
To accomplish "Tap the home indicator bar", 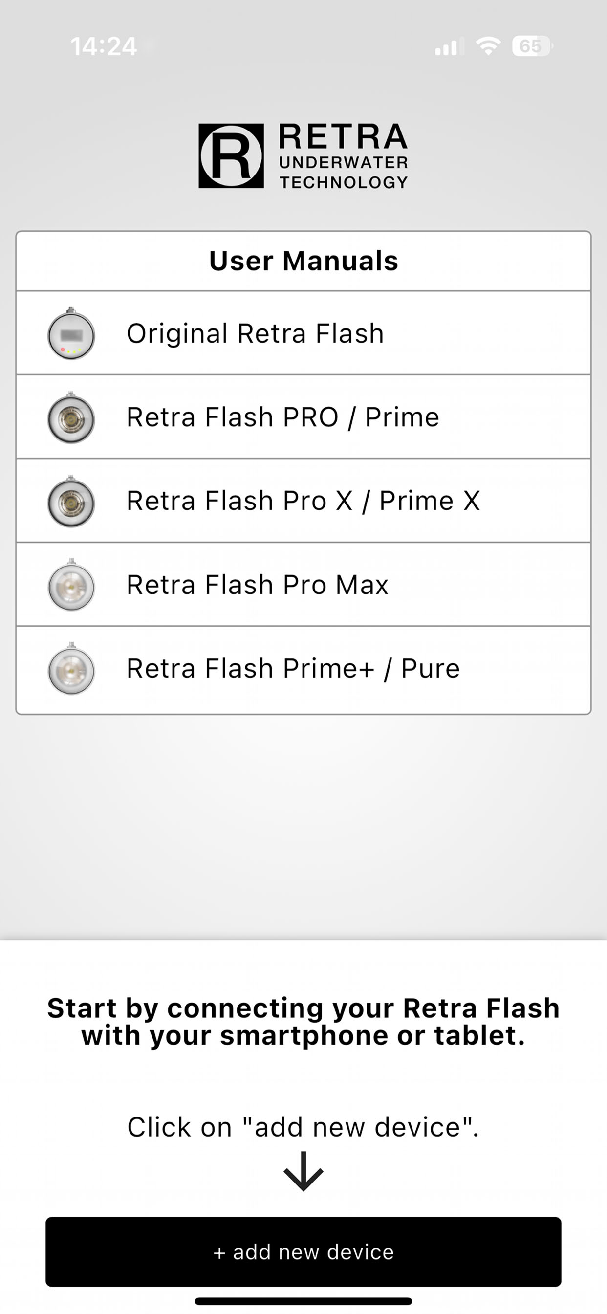I will coord(303,1301).
